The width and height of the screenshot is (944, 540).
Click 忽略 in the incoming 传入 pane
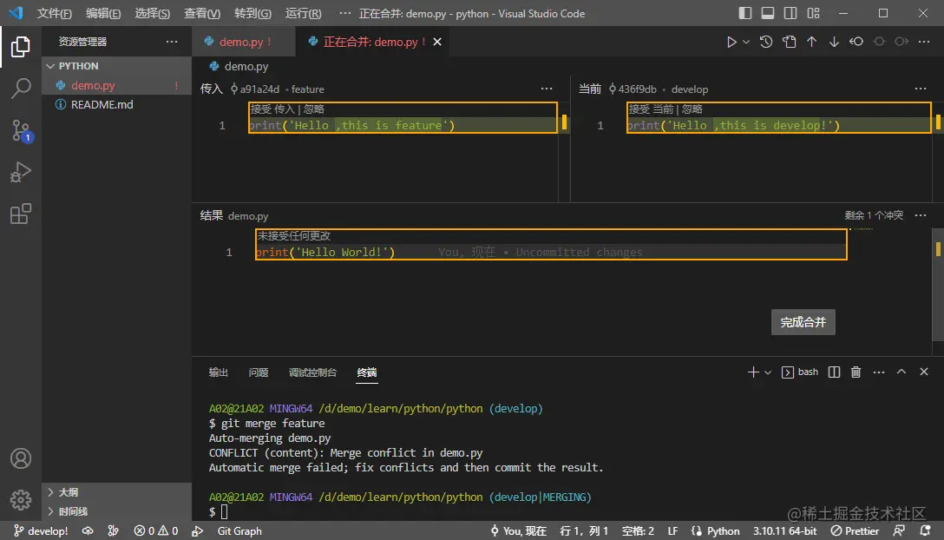click(314, 109)
